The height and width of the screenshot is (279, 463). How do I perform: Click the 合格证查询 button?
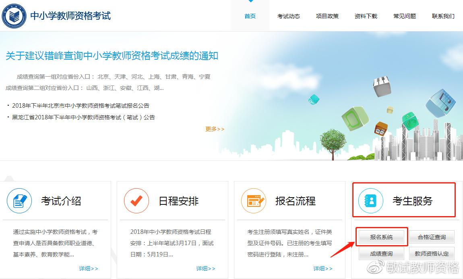[x=432, y=237]
